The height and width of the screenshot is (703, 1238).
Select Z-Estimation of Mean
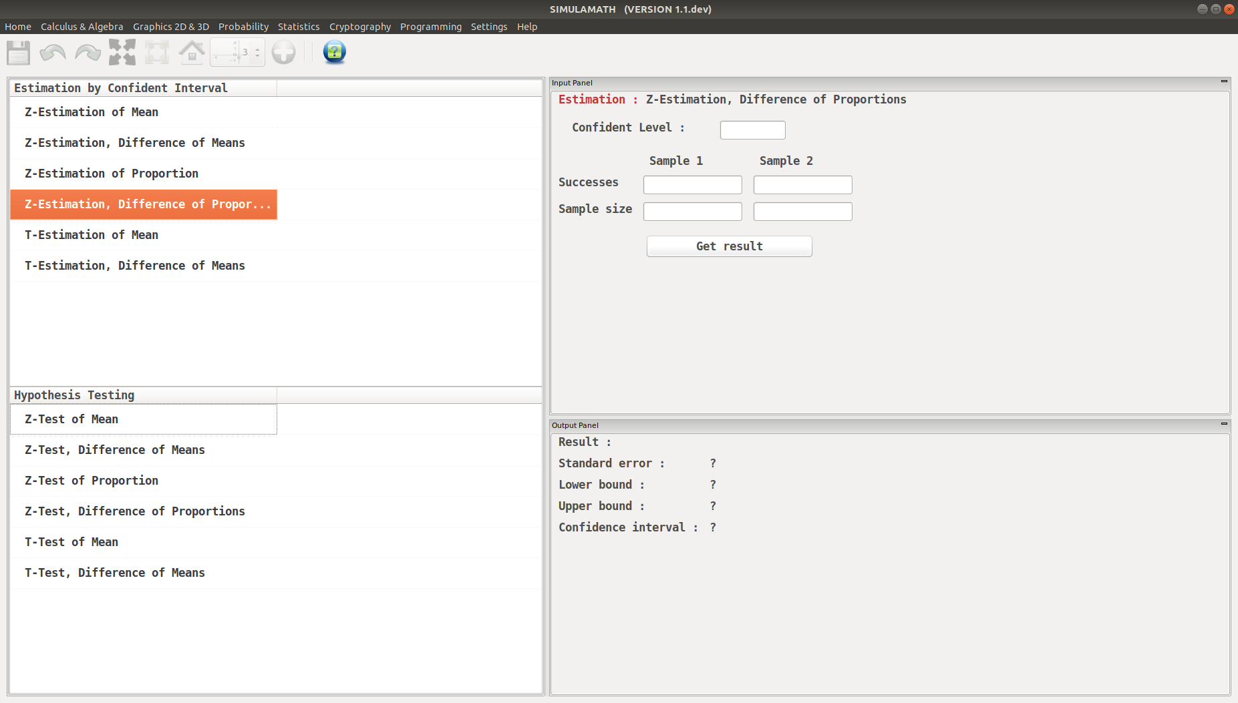144,112
